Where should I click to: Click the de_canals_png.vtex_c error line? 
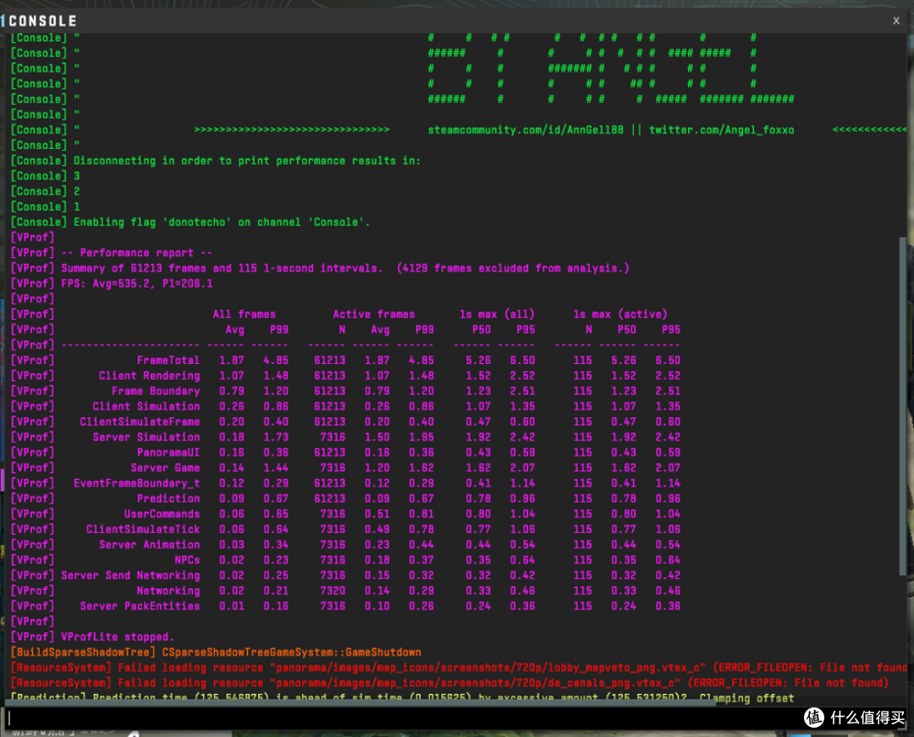pos(449,683)
